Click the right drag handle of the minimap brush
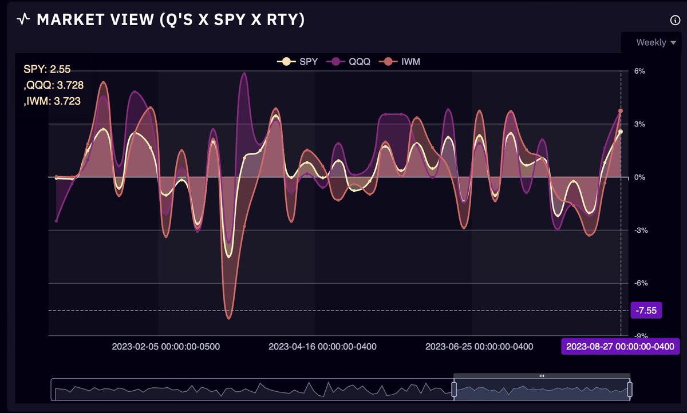Screen dimensions: 687x413 pos(630,388)
